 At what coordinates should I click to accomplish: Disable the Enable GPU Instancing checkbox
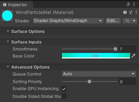pyautogui.click(x=64, y=89)
